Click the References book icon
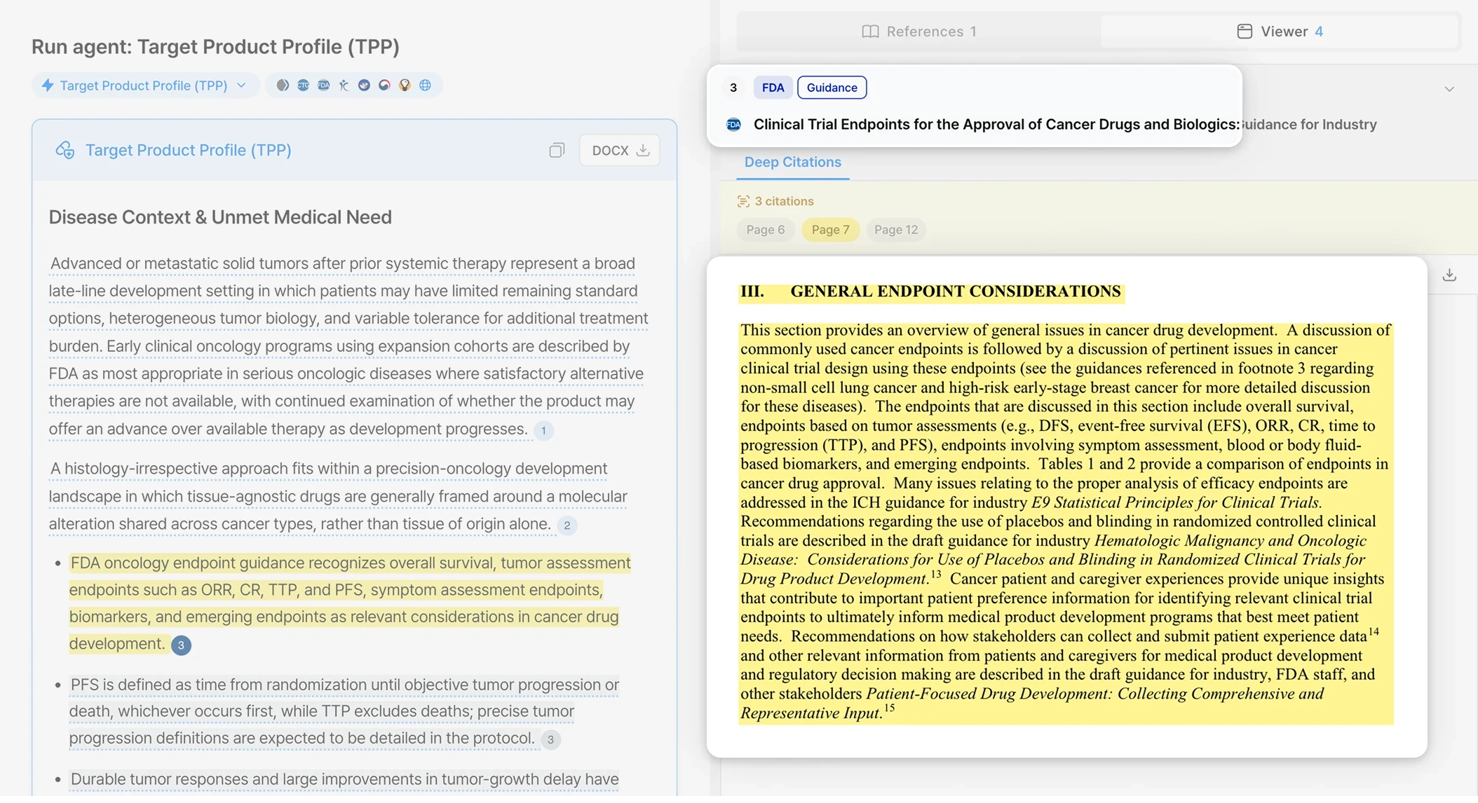Screen dimensions: 1478x803 click(870, 32)
